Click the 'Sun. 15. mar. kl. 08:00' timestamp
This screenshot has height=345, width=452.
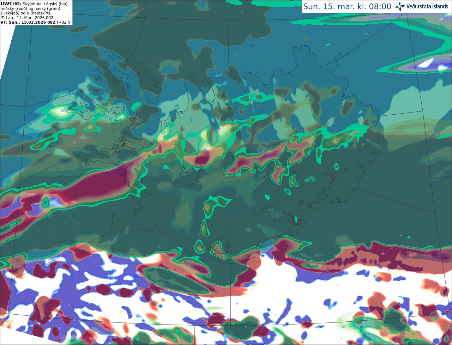pyautogui.click(x=347, y=7)
